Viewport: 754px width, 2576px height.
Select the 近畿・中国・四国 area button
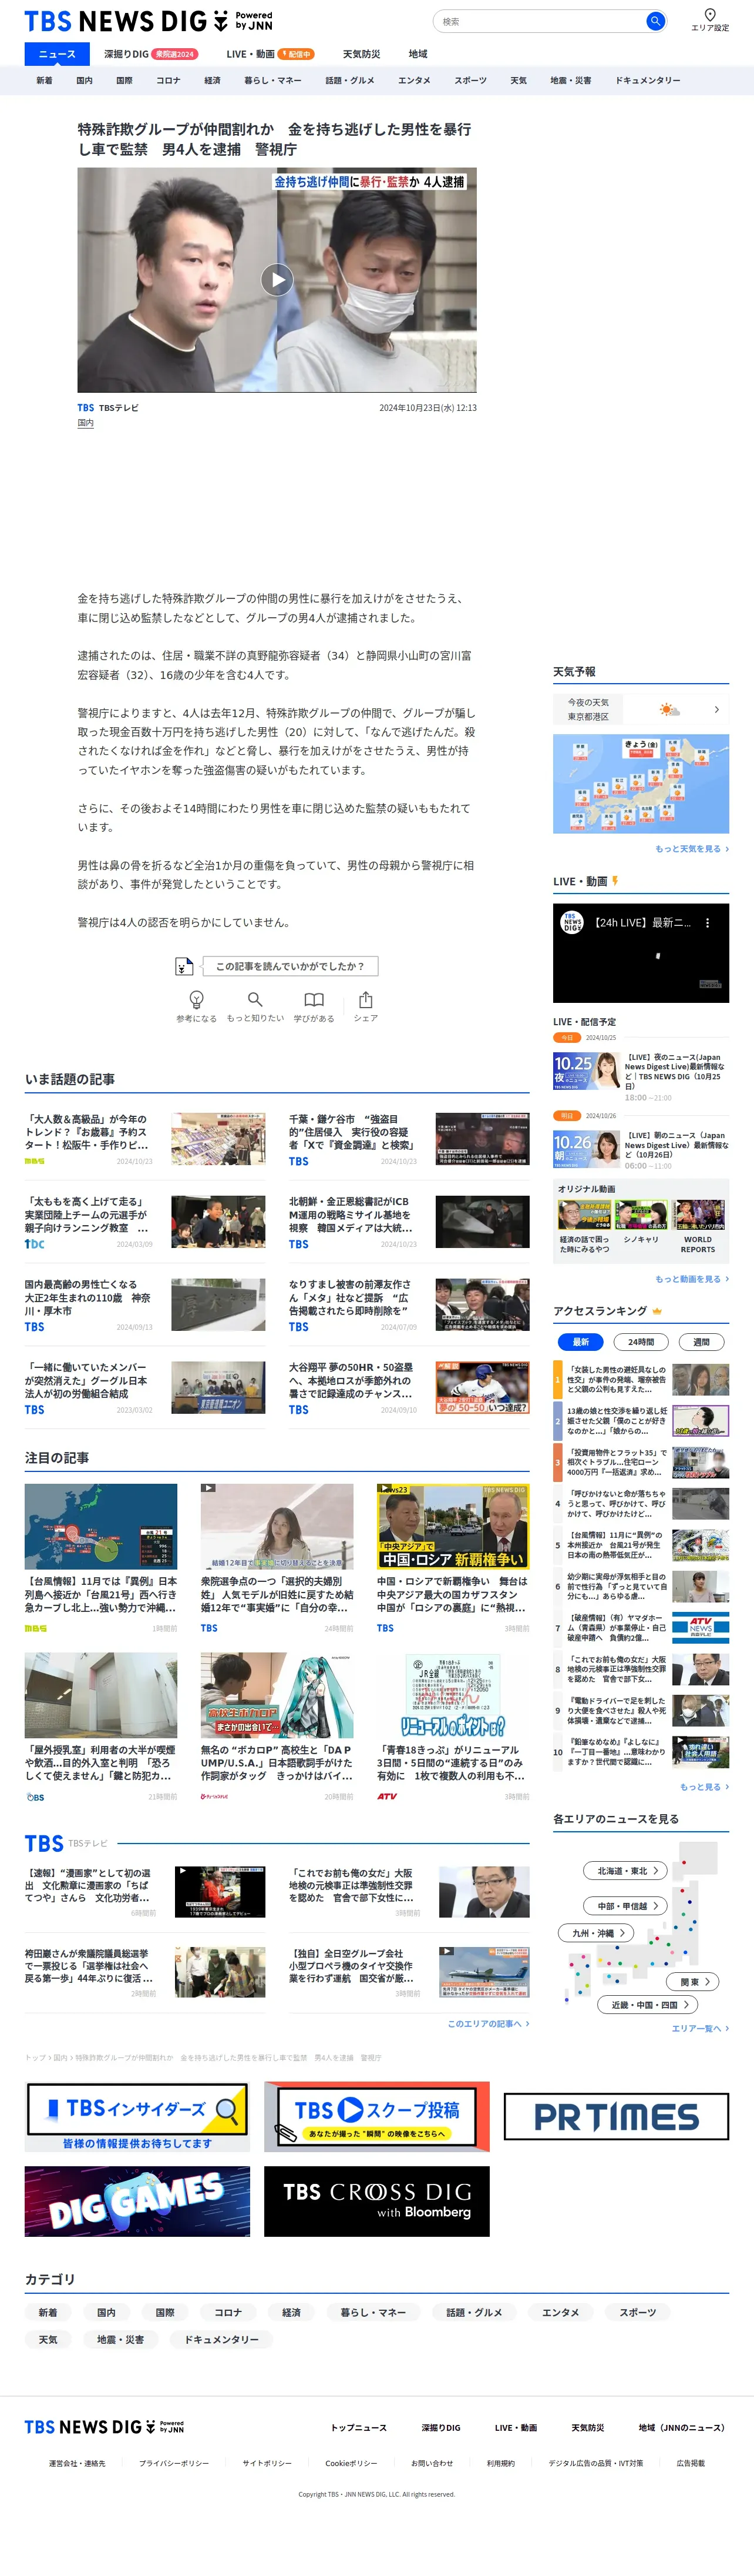click(x=647, y=2005)
